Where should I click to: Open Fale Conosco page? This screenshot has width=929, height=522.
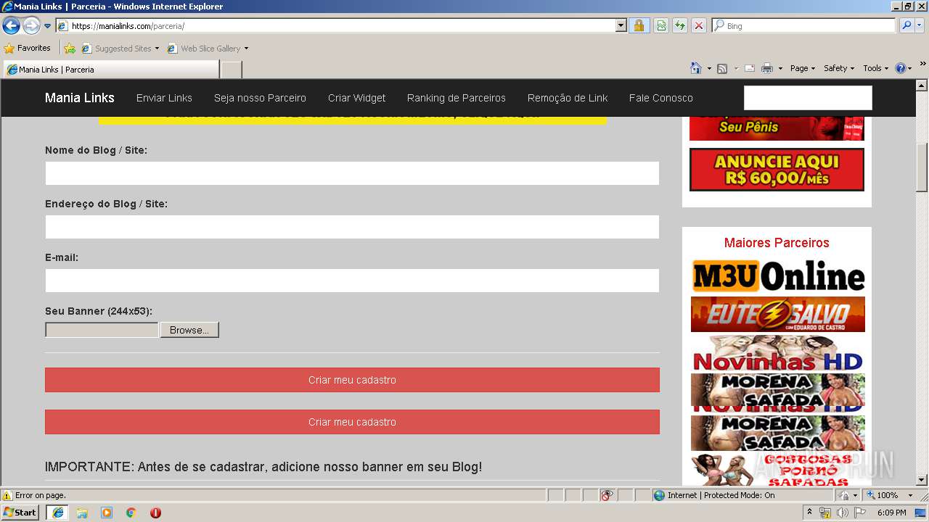[x=661, y=98]
